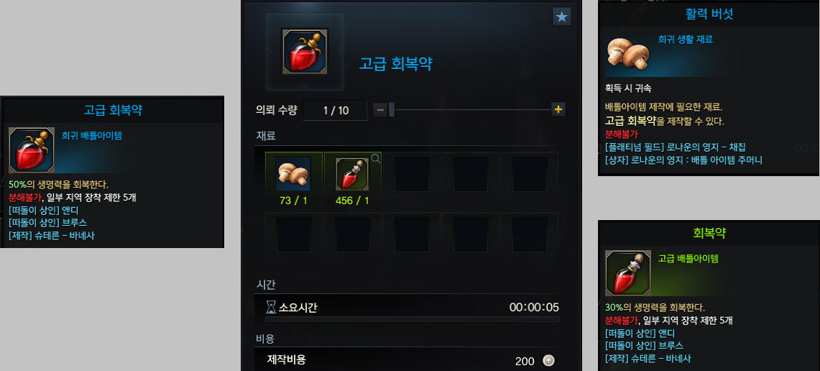Image resolution: width=820 pixels, height=371 pixels.
Task: Increase request quantity with plus button
Action: 558,109
